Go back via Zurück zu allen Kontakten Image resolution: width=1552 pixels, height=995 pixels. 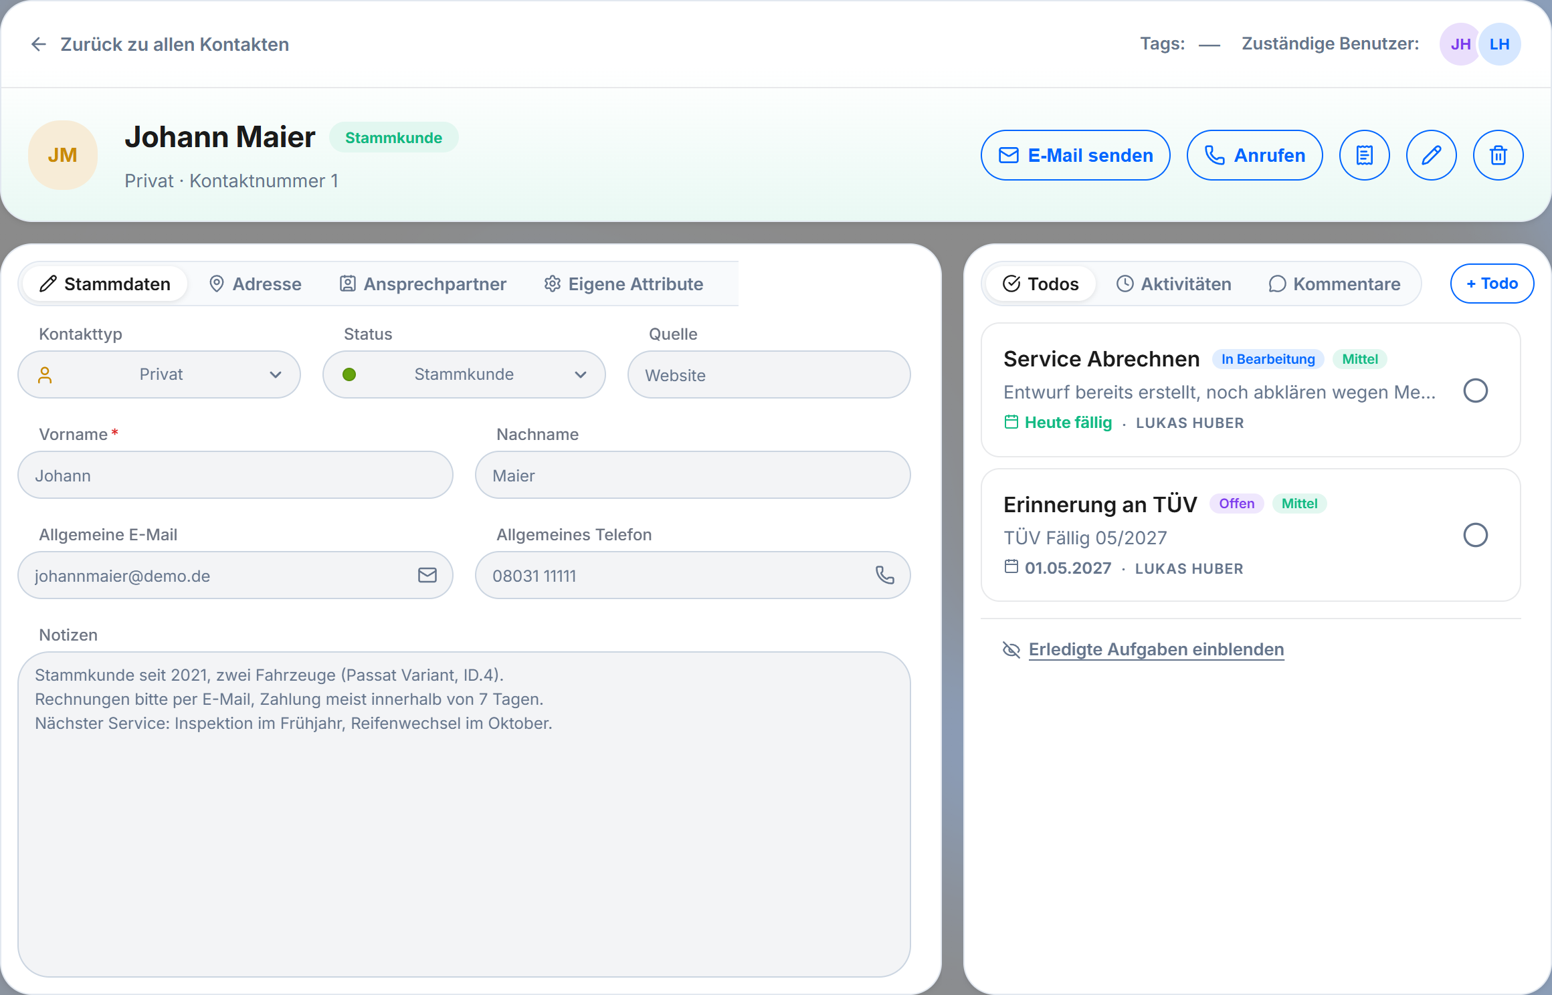pos(175,44)
